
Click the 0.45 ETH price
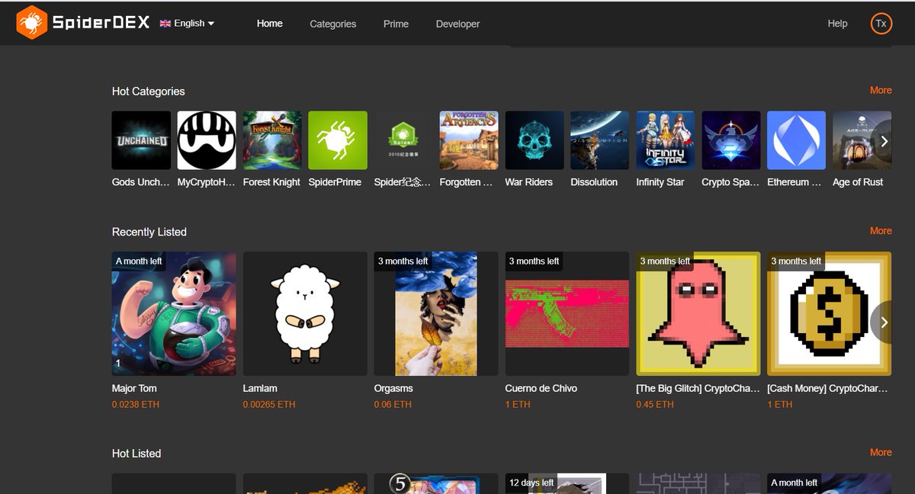(655, 404)
